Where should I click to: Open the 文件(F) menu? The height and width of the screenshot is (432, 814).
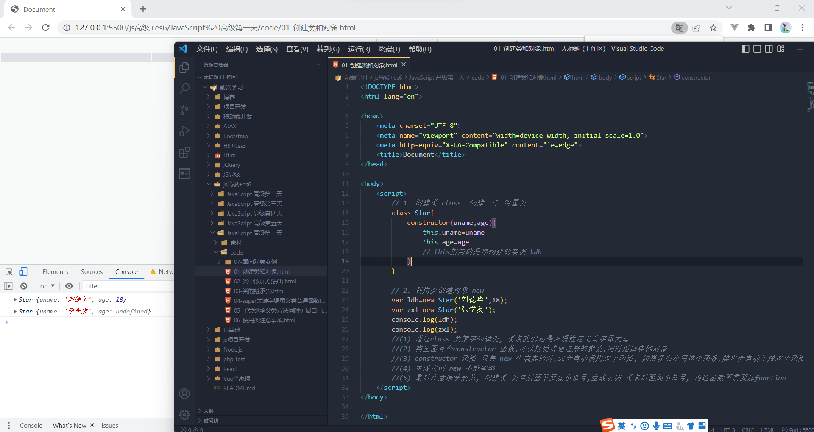pyautogui.click(x=207, y=49)
